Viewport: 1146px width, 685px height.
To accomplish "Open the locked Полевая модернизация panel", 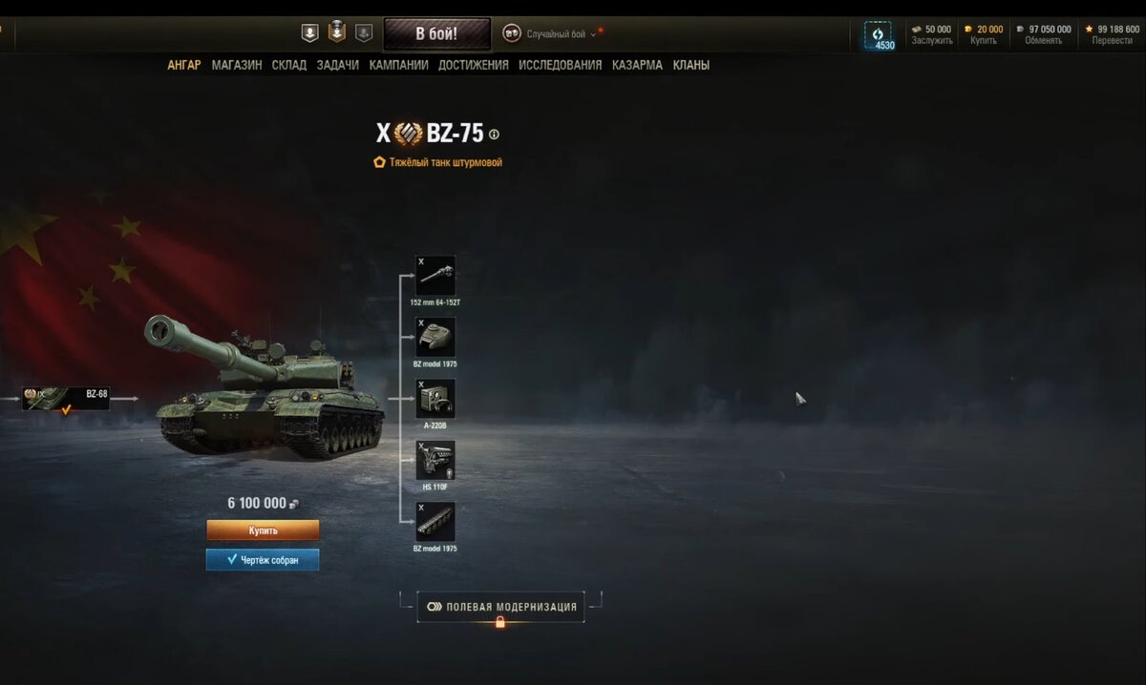I will [x=501, y=607].
